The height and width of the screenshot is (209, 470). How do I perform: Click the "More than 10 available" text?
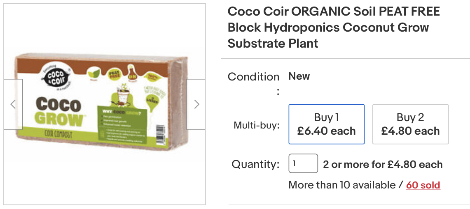[342, 185]
